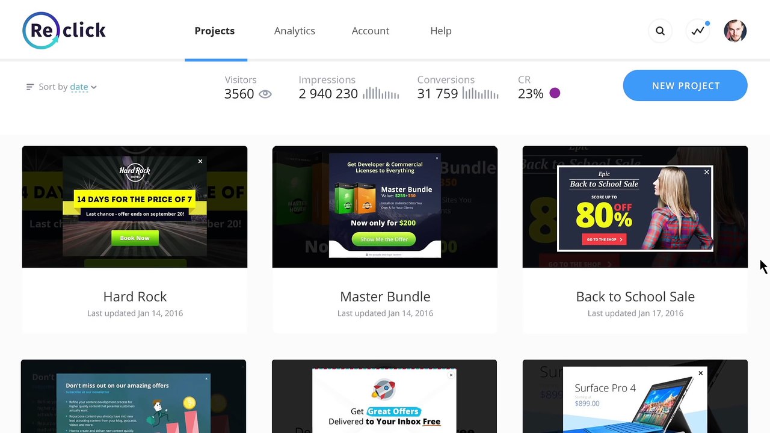Click GO TO THE SHOP button
Screen dimensions: 770x433
pyautogui.click(x=604, y=239)
